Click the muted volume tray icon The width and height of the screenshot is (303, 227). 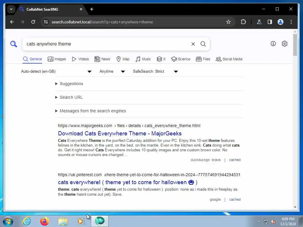pyautogui.click(x=273, y=222)
